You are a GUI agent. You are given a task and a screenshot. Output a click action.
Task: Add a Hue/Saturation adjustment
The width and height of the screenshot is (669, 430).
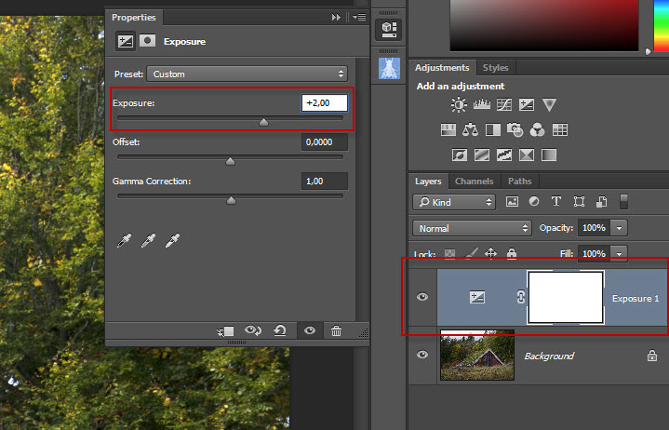coord(448,129)
